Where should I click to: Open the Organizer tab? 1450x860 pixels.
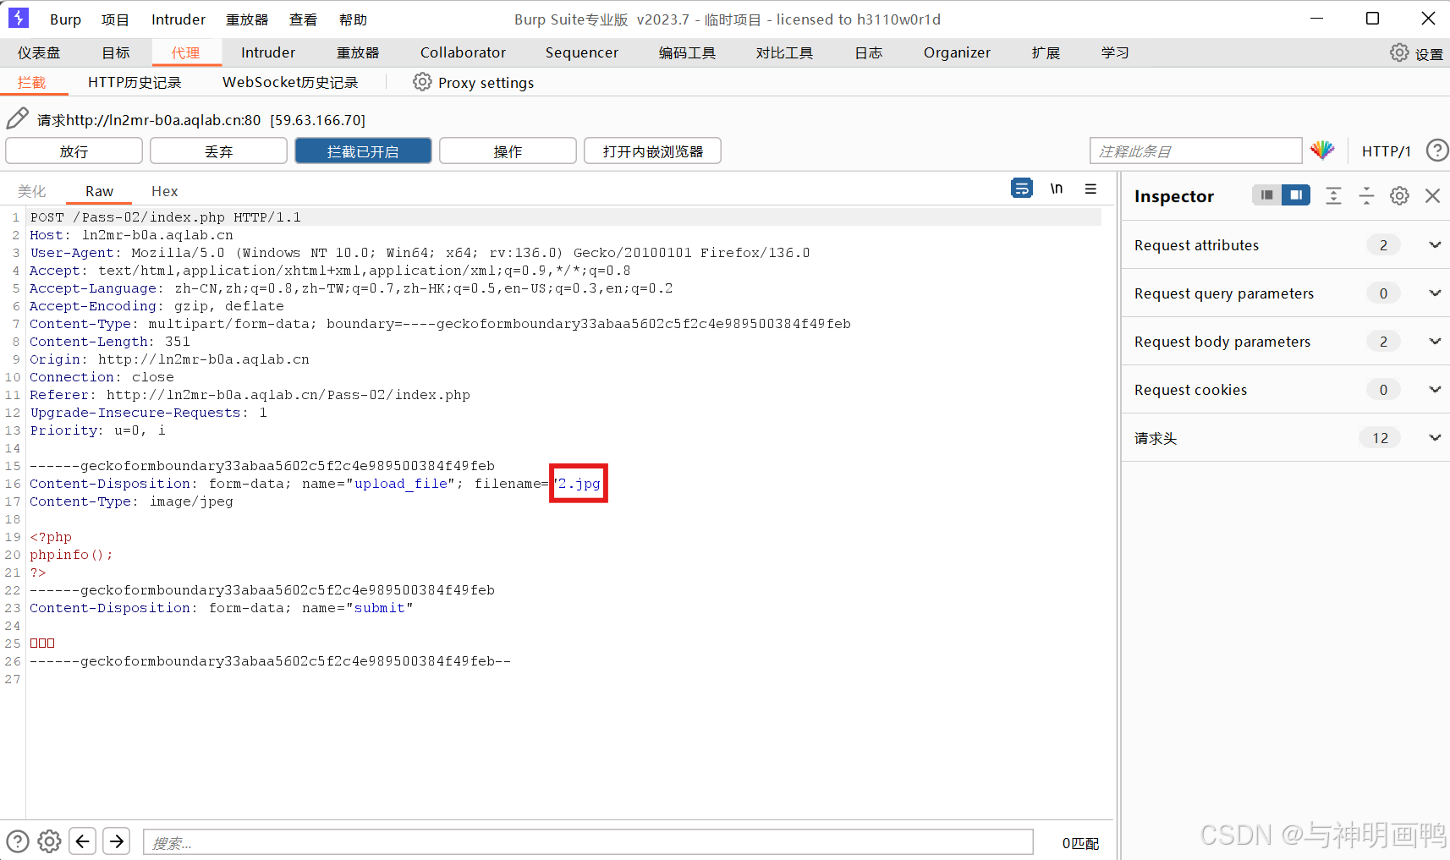tap(957, 52)
